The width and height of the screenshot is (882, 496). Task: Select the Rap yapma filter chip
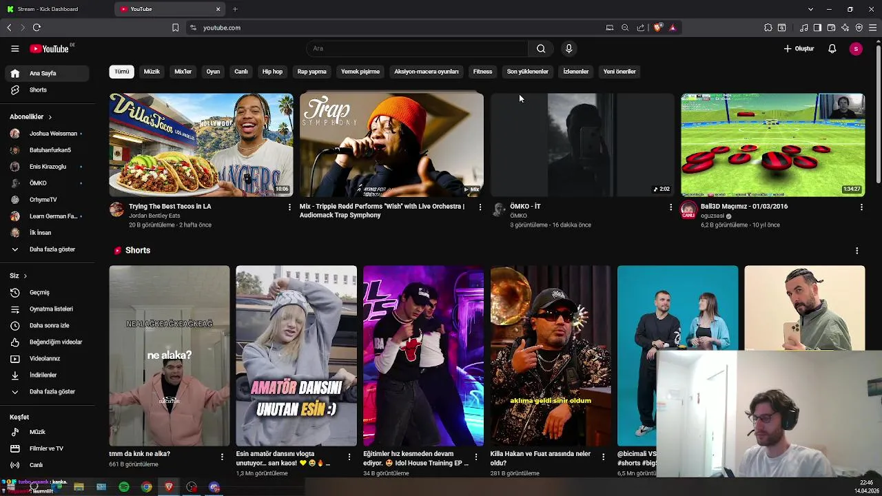[311, 72]
